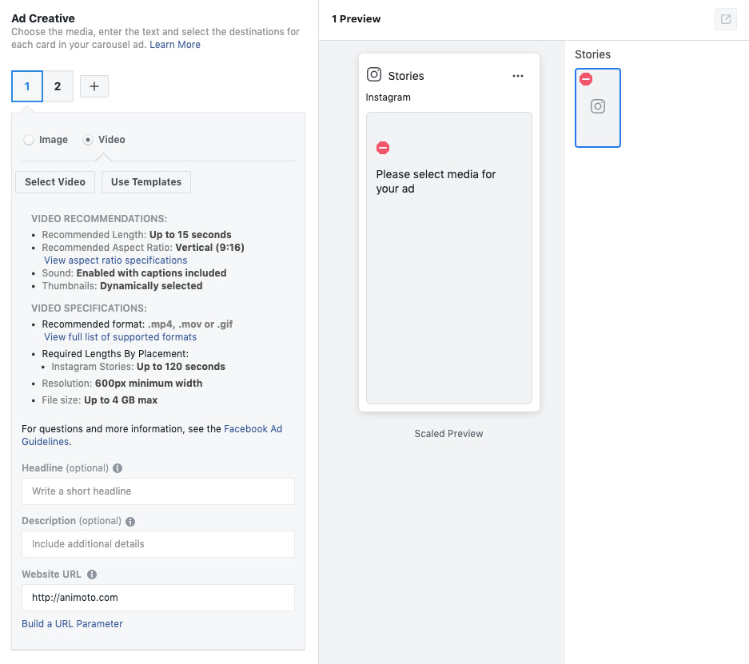
Task: Click the Select Video button
Action: (x=54, y=181)
